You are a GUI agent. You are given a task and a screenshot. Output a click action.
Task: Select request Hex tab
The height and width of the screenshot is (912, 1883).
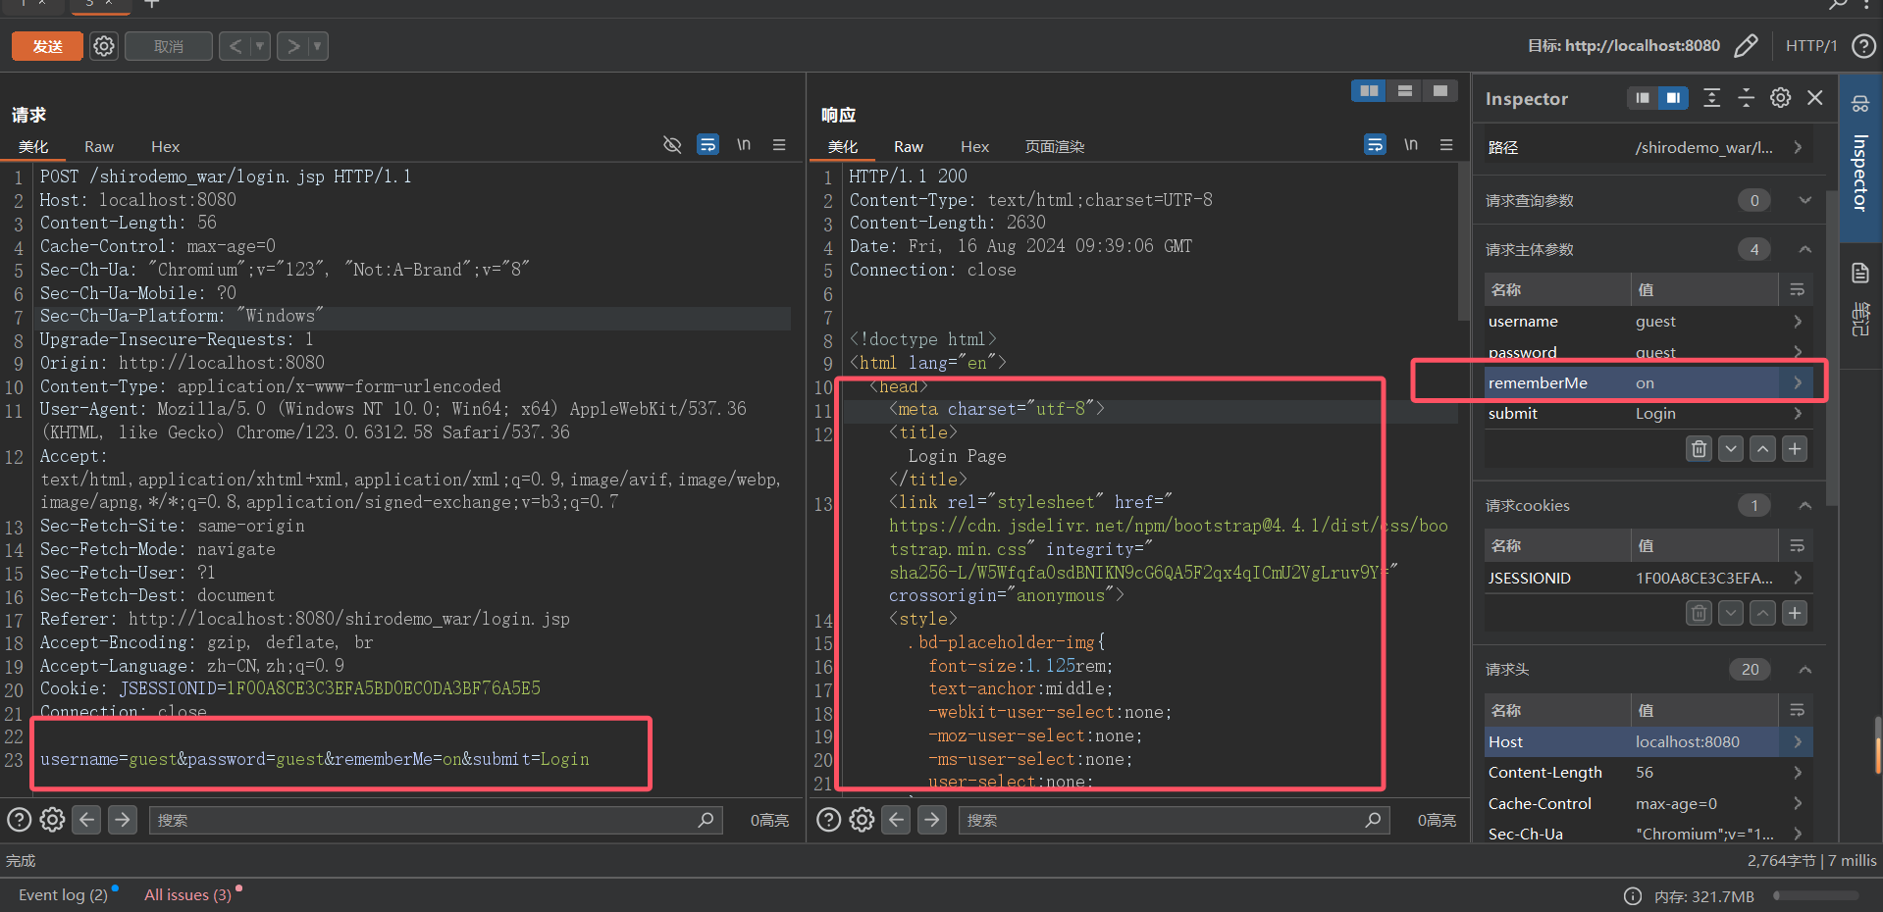[165, 146]
